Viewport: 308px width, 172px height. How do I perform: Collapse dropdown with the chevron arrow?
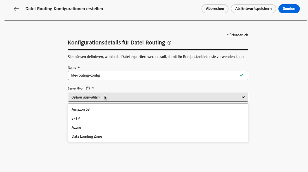pyautogui.click(x=243, y=97)
